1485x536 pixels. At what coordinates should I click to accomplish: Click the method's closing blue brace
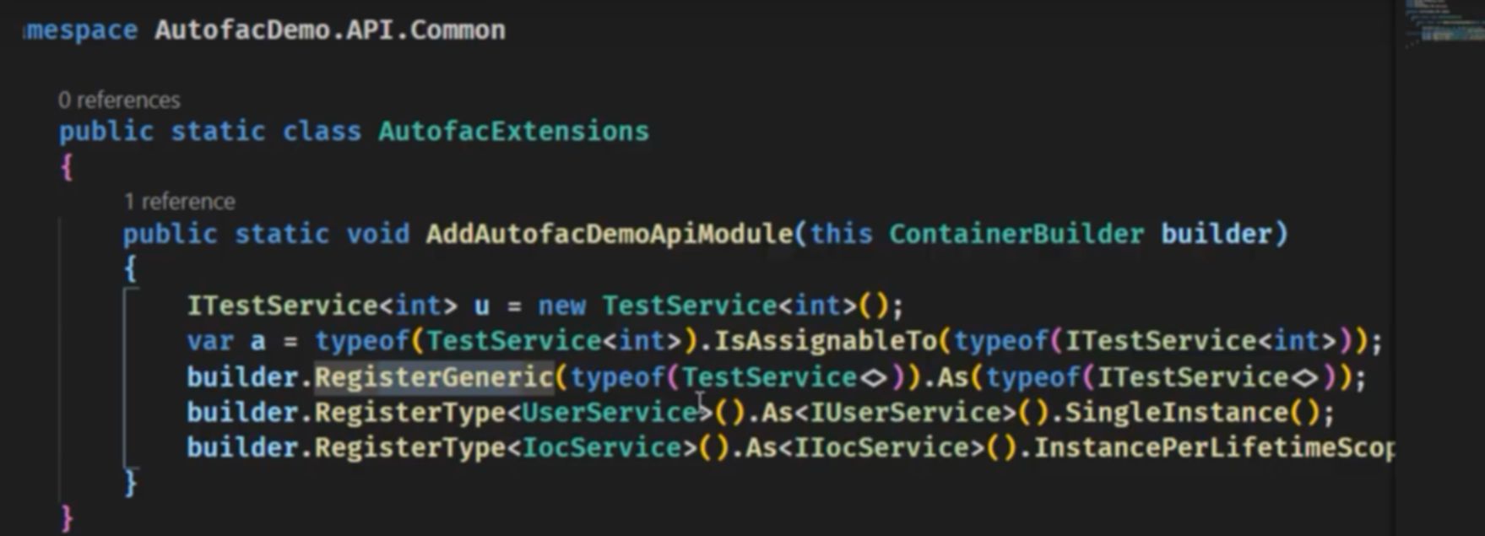[130, 484]
